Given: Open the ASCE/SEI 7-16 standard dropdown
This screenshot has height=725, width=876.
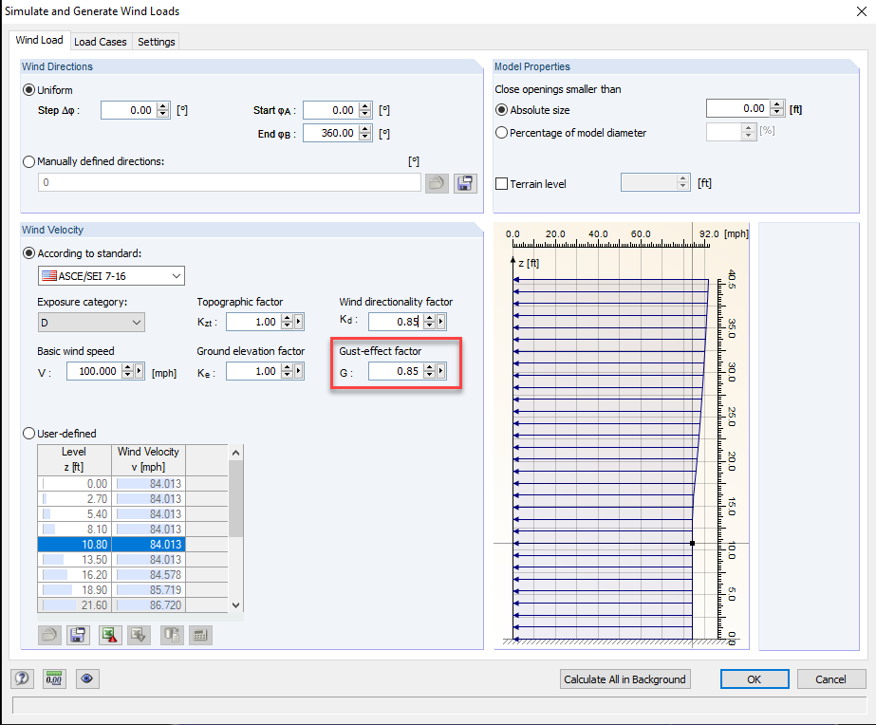Looking at the screenshot, I should pyautogui.click(x=111, y=276).
